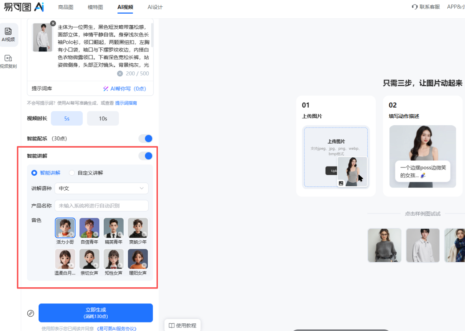The width and height of the screenshot is (465, 331).
Task: Click the 立即生成 button
Action: pos(96,313)
